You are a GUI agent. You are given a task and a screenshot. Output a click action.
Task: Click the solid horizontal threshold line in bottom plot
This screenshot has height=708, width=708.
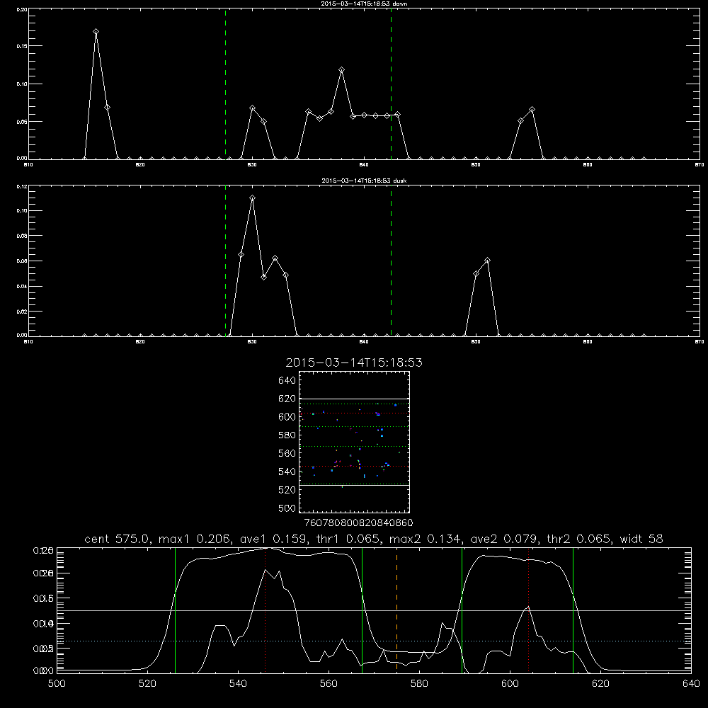coord(374,610)
